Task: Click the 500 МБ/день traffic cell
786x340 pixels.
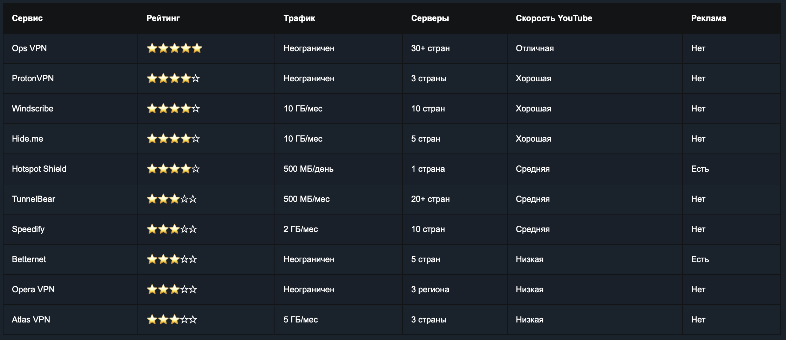Action: point(309,169)
